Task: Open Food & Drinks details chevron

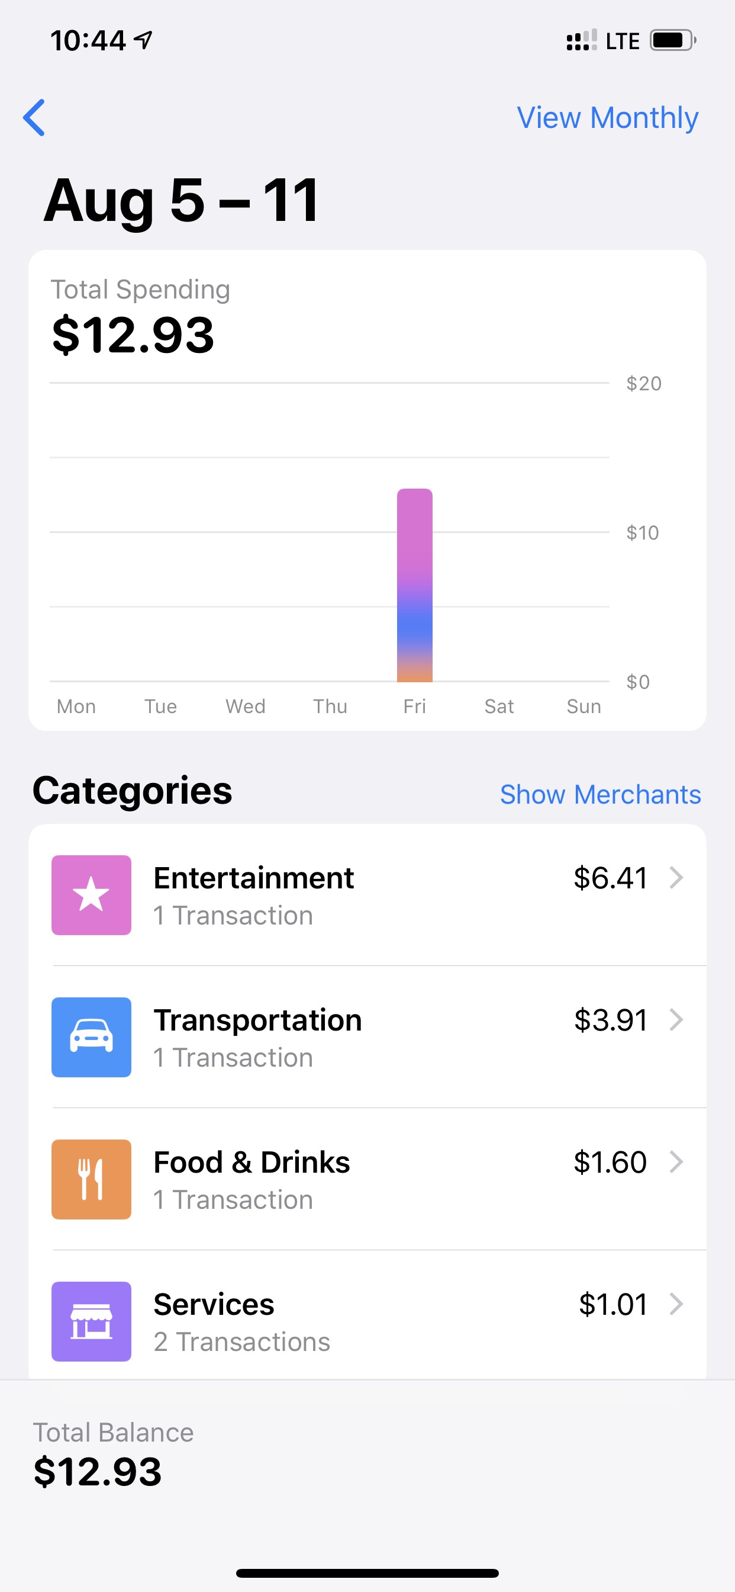Action: [x=676, y=1161]
